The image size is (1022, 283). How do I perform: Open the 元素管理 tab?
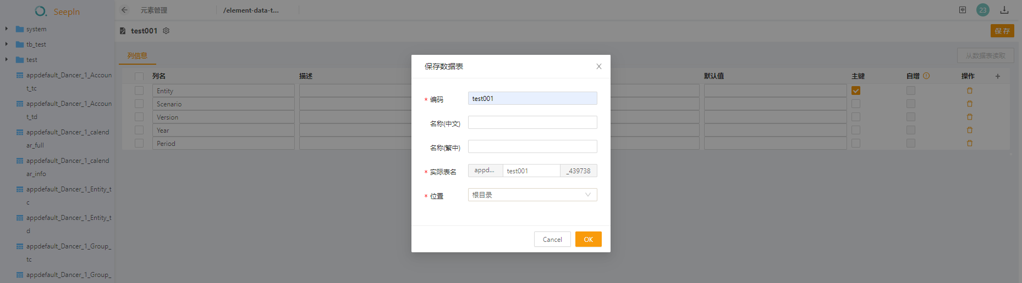[x=154, y=10]
